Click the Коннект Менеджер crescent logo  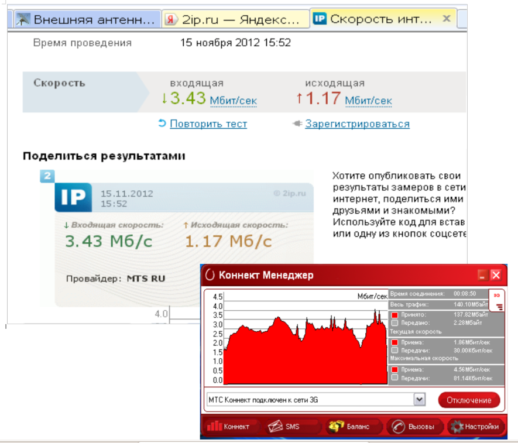point(211,274)
